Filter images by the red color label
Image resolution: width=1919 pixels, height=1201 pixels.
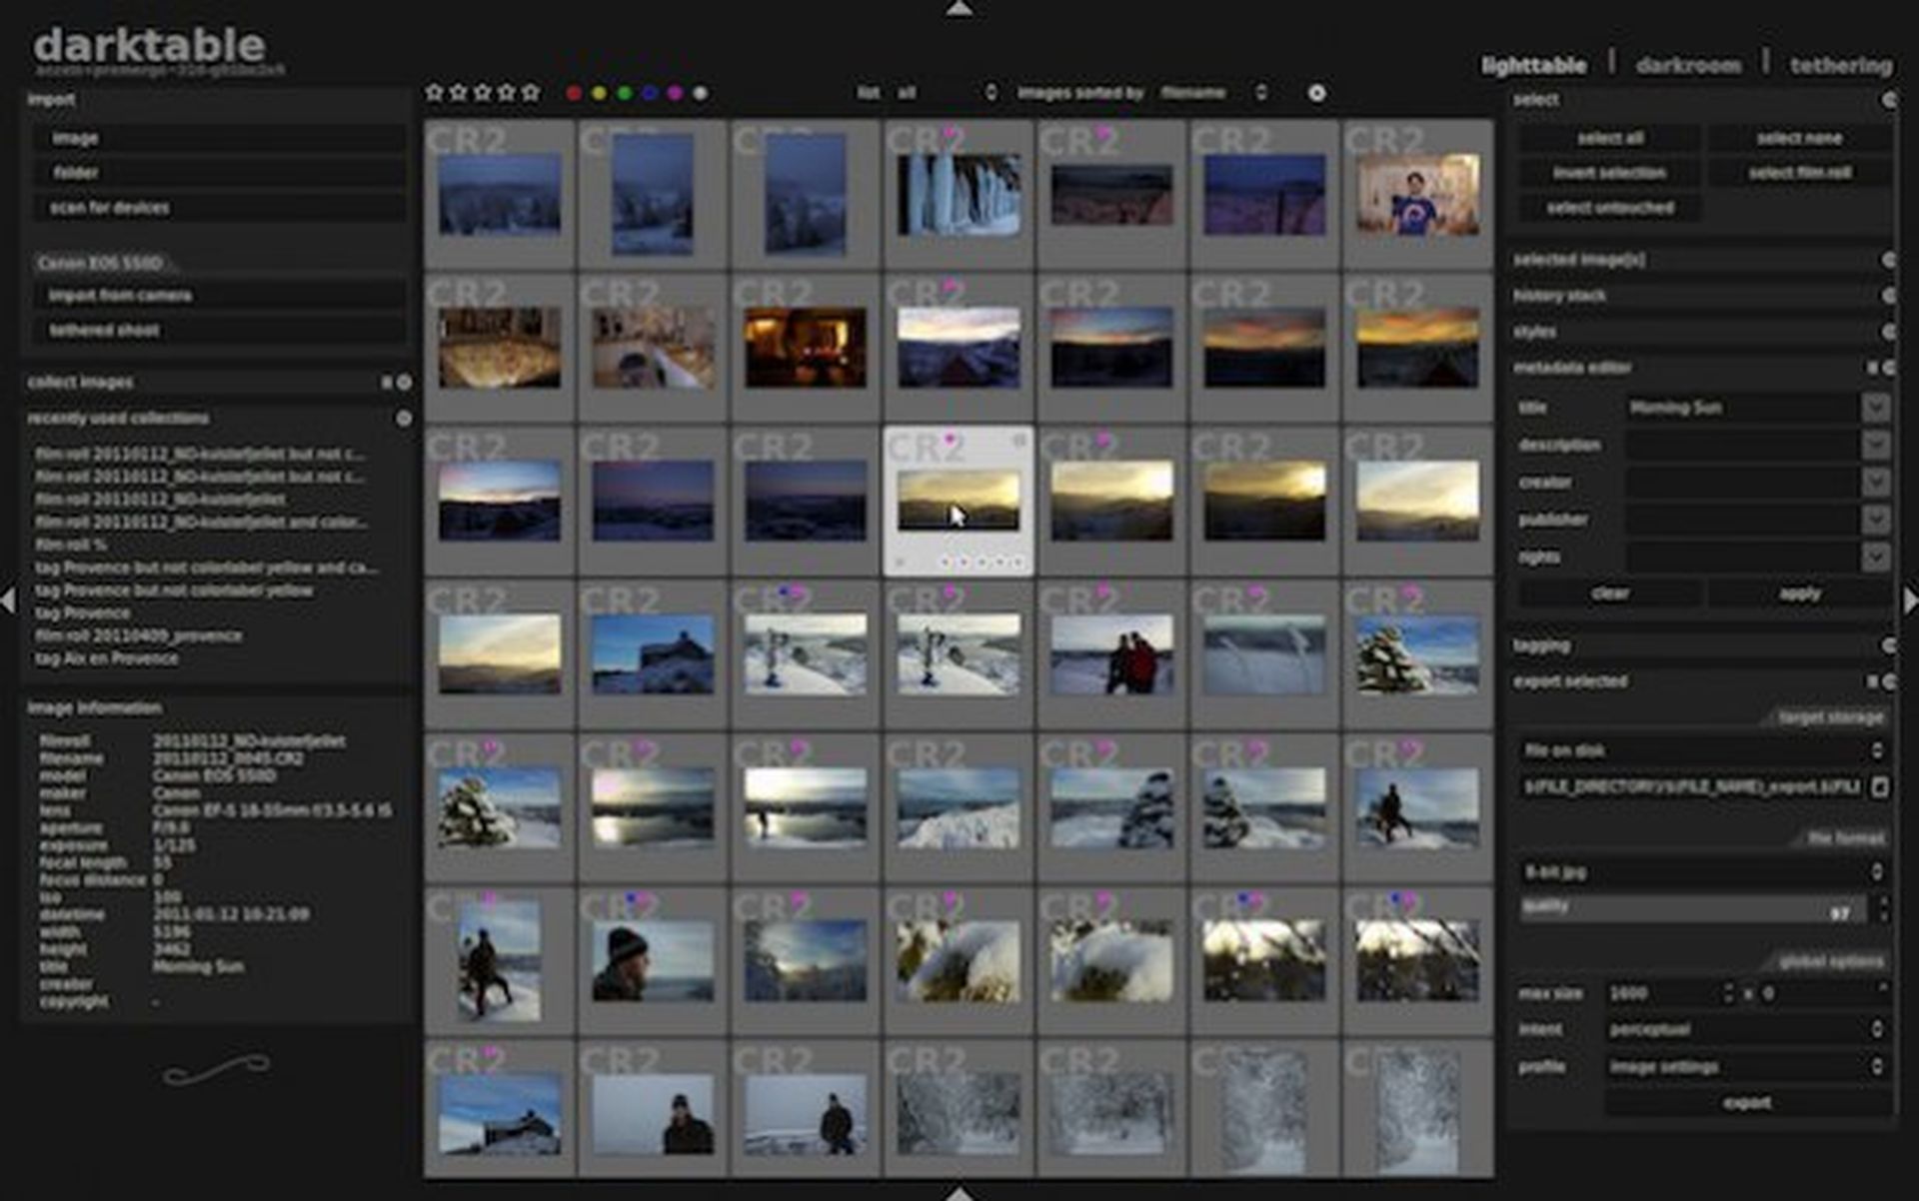pyautogui.click(x=574, y=93)
